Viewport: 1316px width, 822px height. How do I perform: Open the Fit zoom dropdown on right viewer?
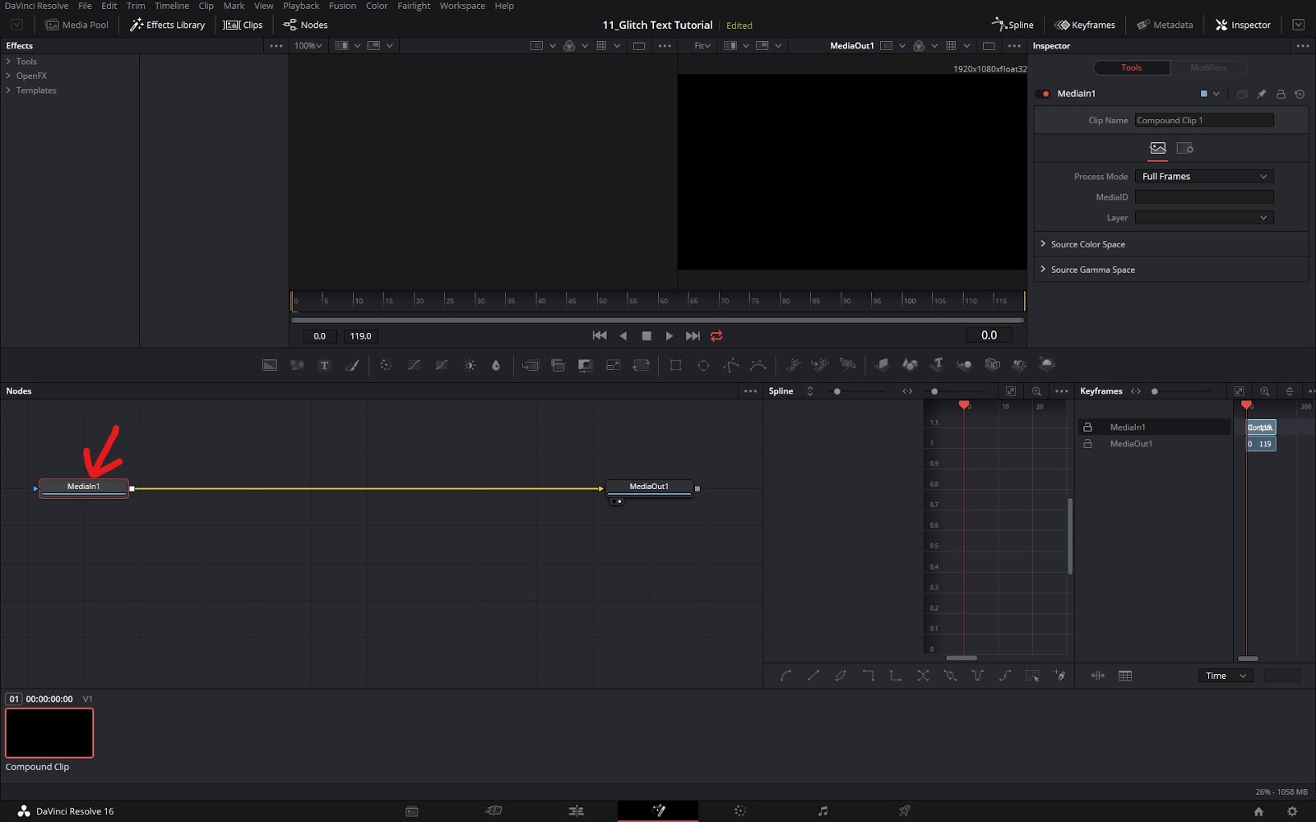(702, 46)
